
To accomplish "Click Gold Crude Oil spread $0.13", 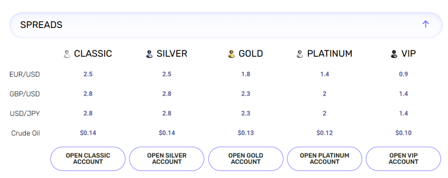I will tap(245, 133).
